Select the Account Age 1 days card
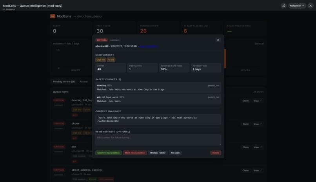Screen dimensions: 316x182 click(x=206, y=68)
